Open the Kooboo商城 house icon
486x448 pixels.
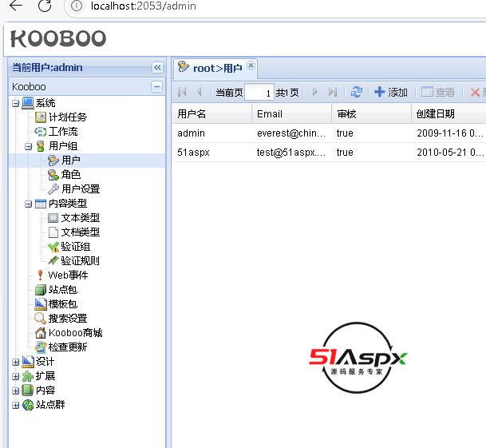pos(40,333)
